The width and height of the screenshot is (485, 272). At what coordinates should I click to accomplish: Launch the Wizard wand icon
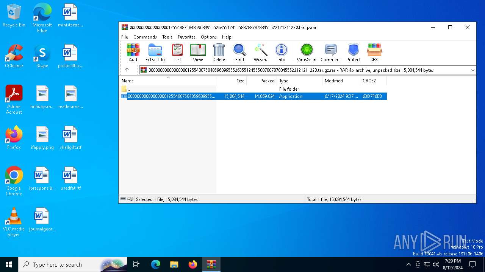(261, 53)
